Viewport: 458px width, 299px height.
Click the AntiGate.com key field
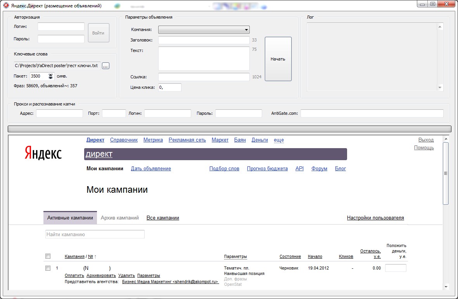tap(372, 113)
